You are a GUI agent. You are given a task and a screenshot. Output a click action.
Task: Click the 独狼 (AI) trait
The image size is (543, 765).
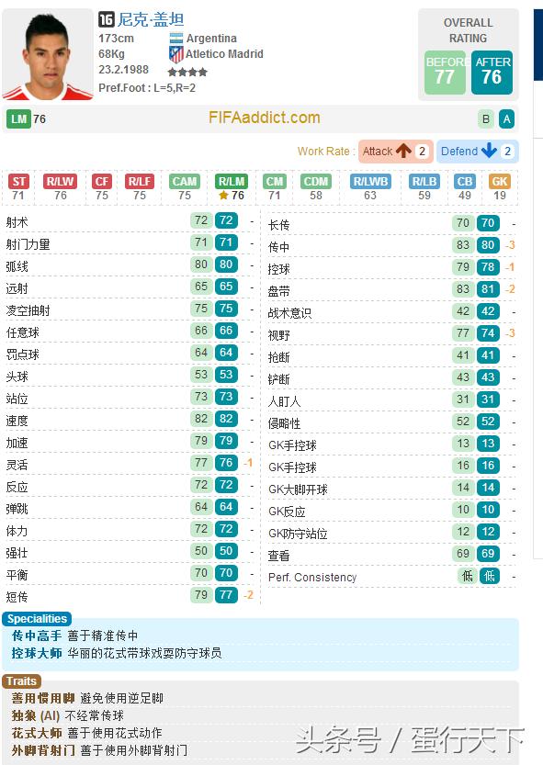[x=36, y=715]
